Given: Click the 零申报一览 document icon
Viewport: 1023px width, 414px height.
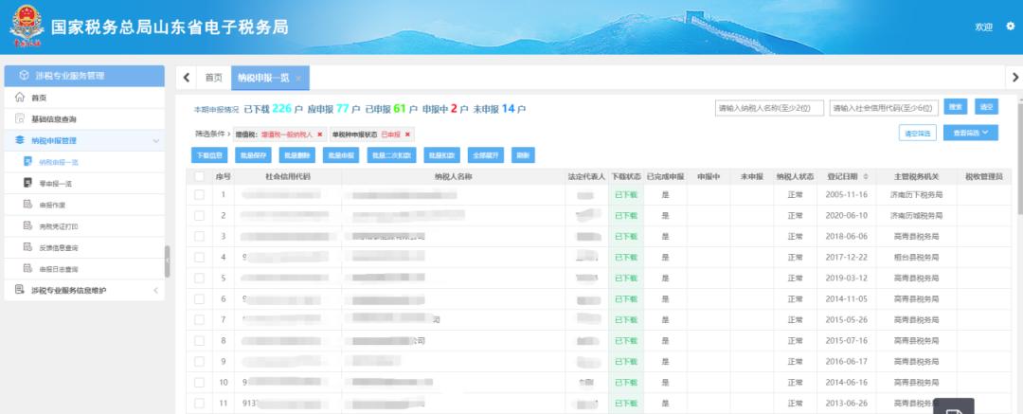Looking at the screenshot, I should click(x=28, y=183).
